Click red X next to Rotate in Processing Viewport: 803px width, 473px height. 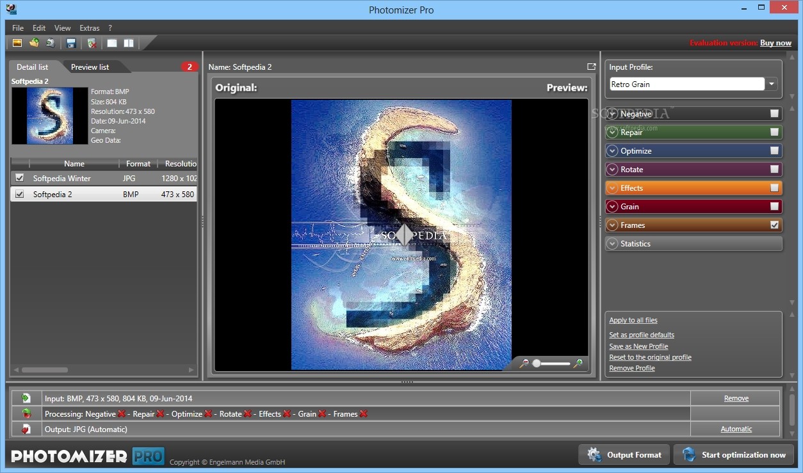tap(247, 414)
